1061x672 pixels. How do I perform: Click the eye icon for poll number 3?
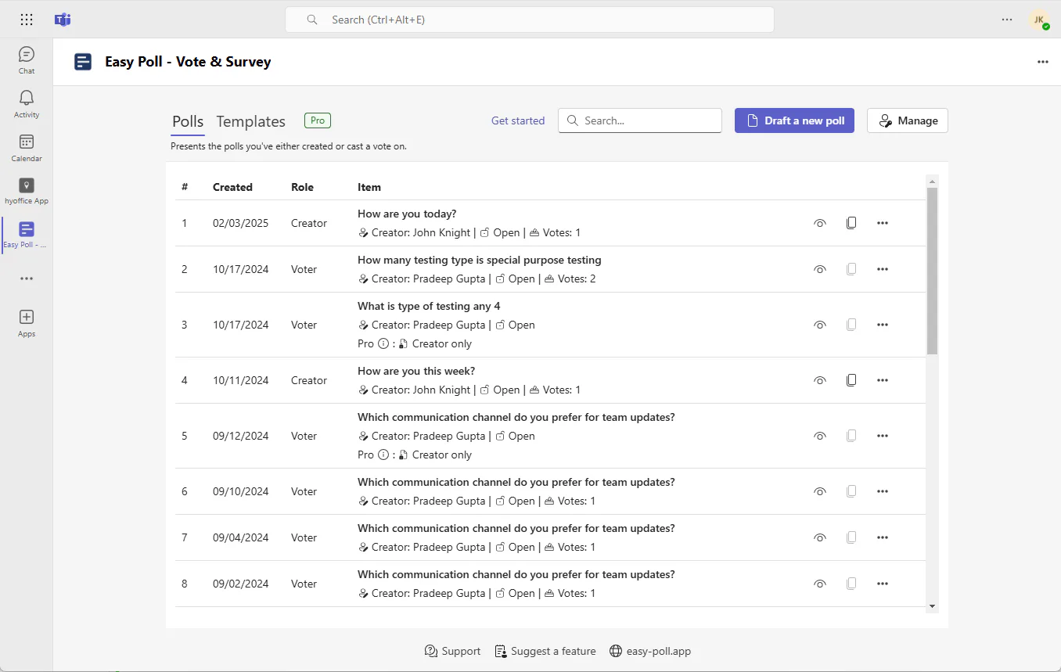tap(820, 325)
